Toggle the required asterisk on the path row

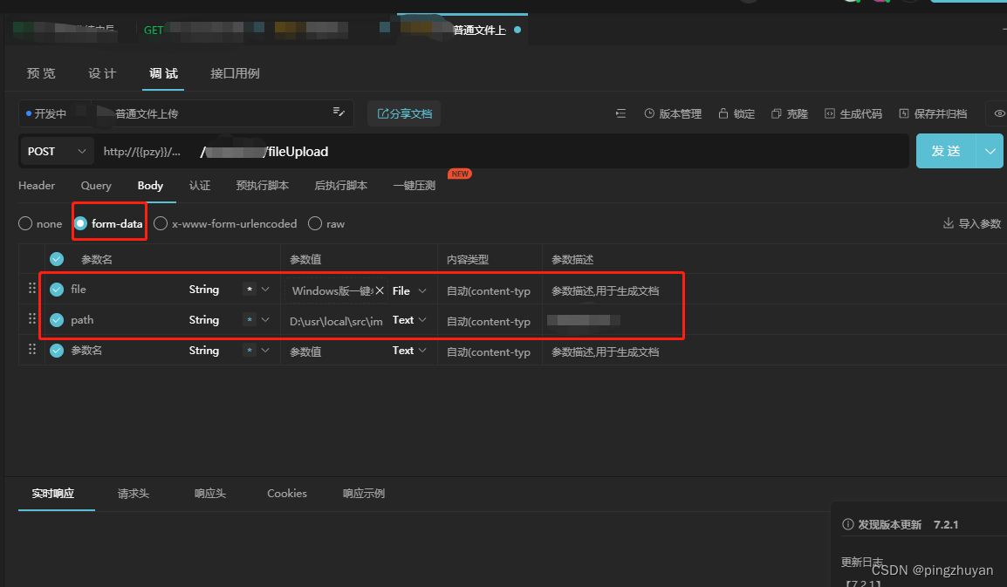tap(250, 320)
